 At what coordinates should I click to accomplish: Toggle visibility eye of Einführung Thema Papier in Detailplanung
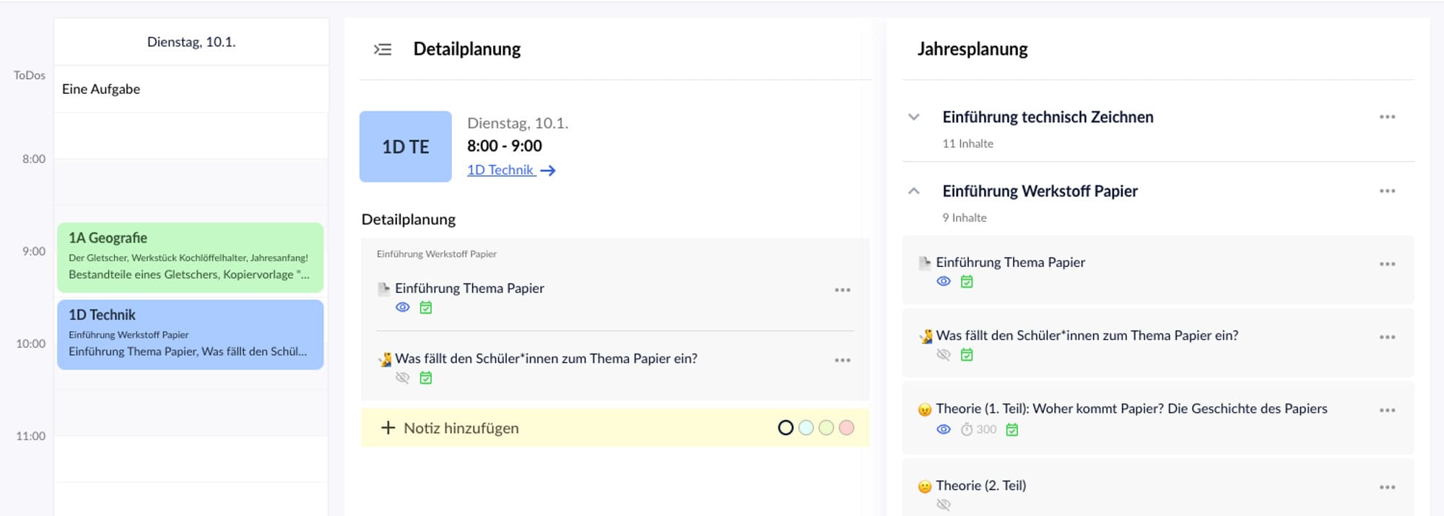pos(403,307)
